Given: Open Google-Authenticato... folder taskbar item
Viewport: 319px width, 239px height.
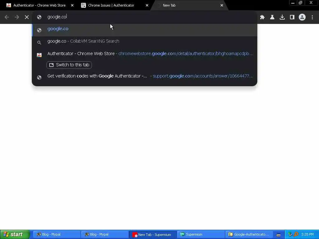Looking at the screenshot, I should click(249, 234).
